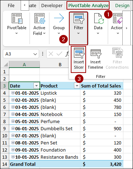Open the Date field filter dropdown
This screenshot has height=169, width=133.
pos(36,86)
